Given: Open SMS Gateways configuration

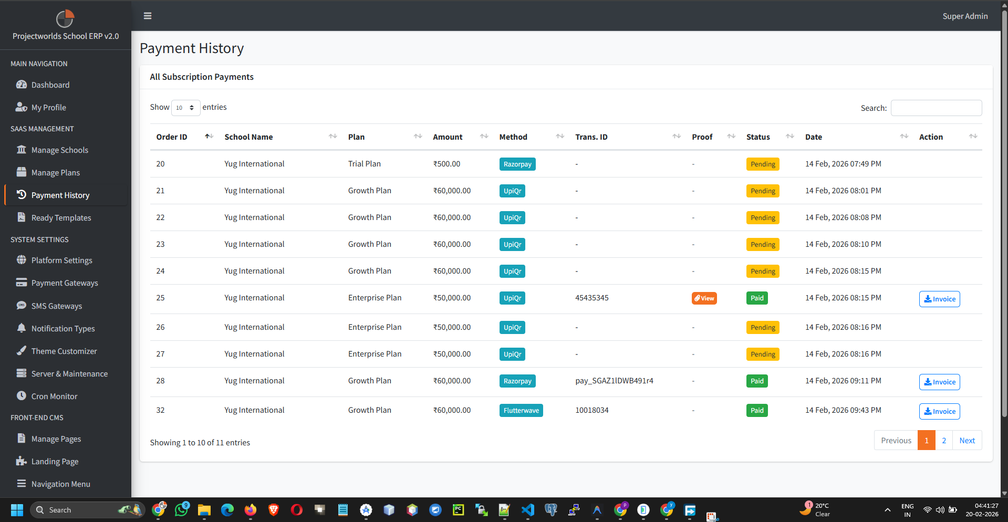Looking at the screenshot, I should 56,306.
